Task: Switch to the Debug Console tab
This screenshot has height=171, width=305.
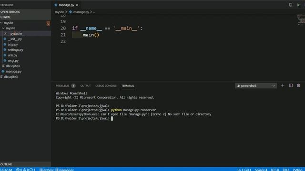Action: 106,85
